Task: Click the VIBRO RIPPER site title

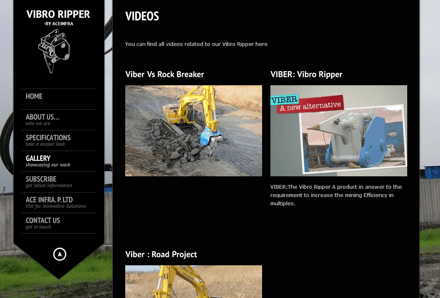Action: point(58,14)
